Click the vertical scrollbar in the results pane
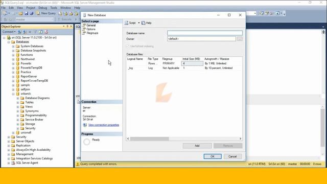327x184 pixels. point(322,128)
